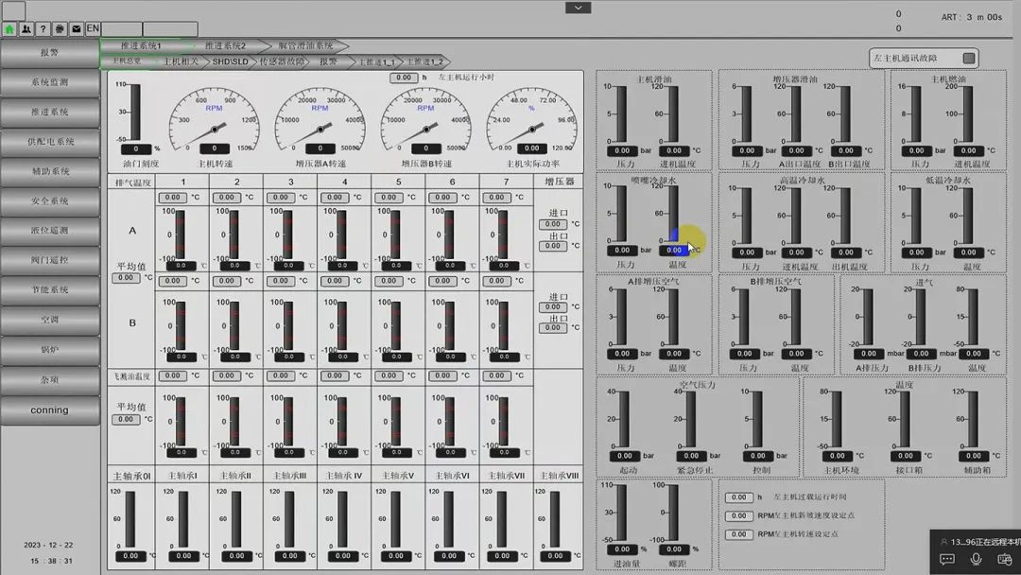Click the 进油量 bar gauge
The image size is (1021, 575).
click(x=621, y=513)
